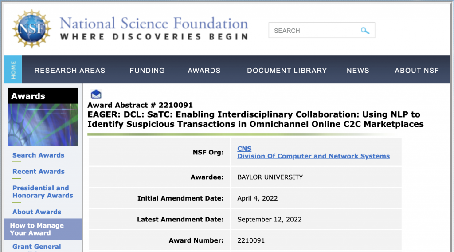Select the April 4, 2022 date
Viewport: 454px width, 252px height.
coord(258,198)
